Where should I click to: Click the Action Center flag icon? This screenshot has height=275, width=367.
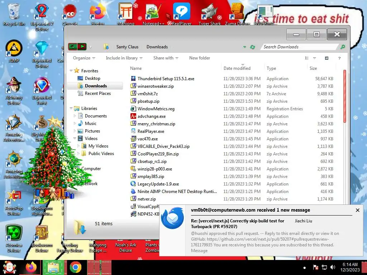[x=315, y=267]
